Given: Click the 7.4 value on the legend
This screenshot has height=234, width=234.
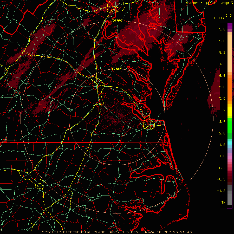Looking at the screenshot, I should (x=222, y=64).
